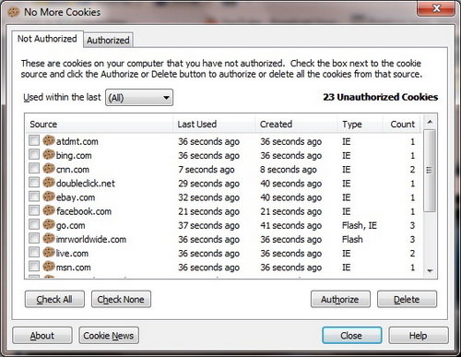Click the '23 Unauthorized Cookies' label
This screenshot has height=357, width=461.
pos(380,97)
